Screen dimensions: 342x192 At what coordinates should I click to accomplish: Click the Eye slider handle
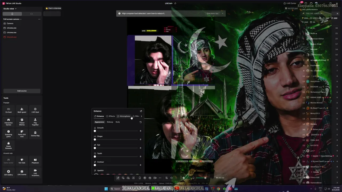tap(95, 148)
